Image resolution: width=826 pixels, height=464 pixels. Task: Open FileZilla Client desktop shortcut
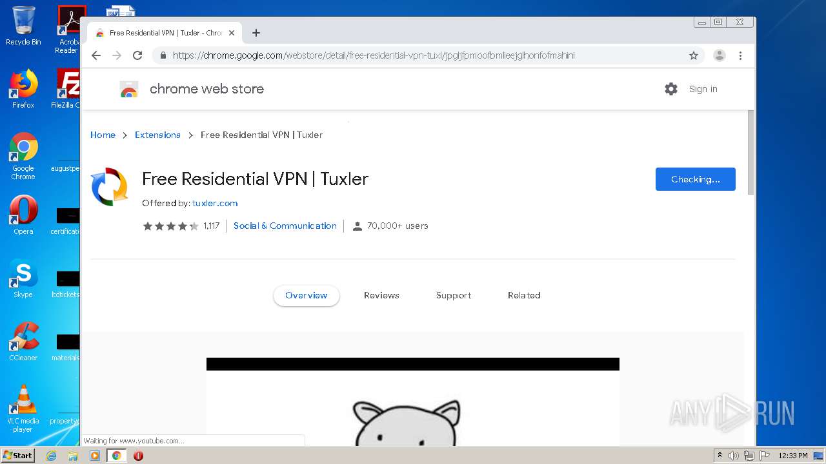click(67, 89)
